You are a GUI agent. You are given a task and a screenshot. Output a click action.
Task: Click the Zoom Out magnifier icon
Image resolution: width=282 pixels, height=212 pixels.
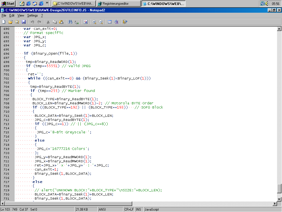101,22
